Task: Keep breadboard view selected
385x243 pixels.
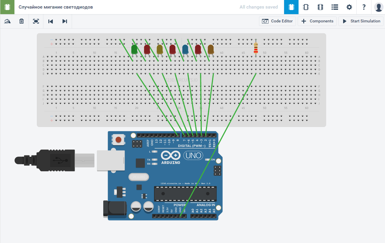Action: (x=291, y=7)
